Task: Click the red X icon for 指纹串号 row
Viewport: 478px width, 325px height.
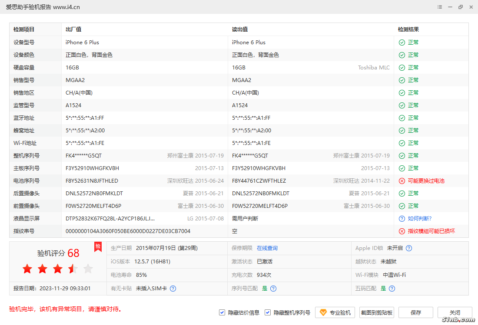Action: [x=402, y=231]
